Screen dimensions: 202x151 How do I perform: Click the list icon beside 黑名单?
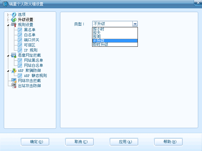[x=20, y=30]
